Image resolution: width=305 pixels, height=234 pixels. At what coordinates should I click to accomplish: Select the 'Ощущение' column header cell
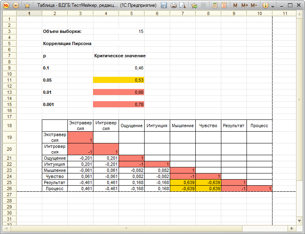(132, 126)
